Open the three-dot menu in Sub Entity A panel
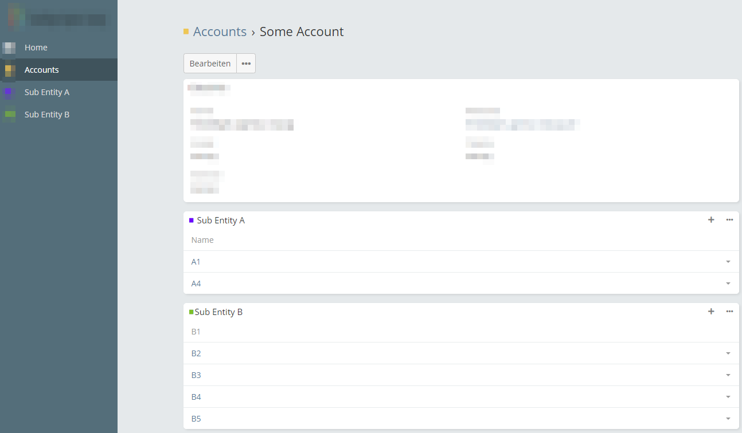The image size is (742, 433). pos(729,220)
